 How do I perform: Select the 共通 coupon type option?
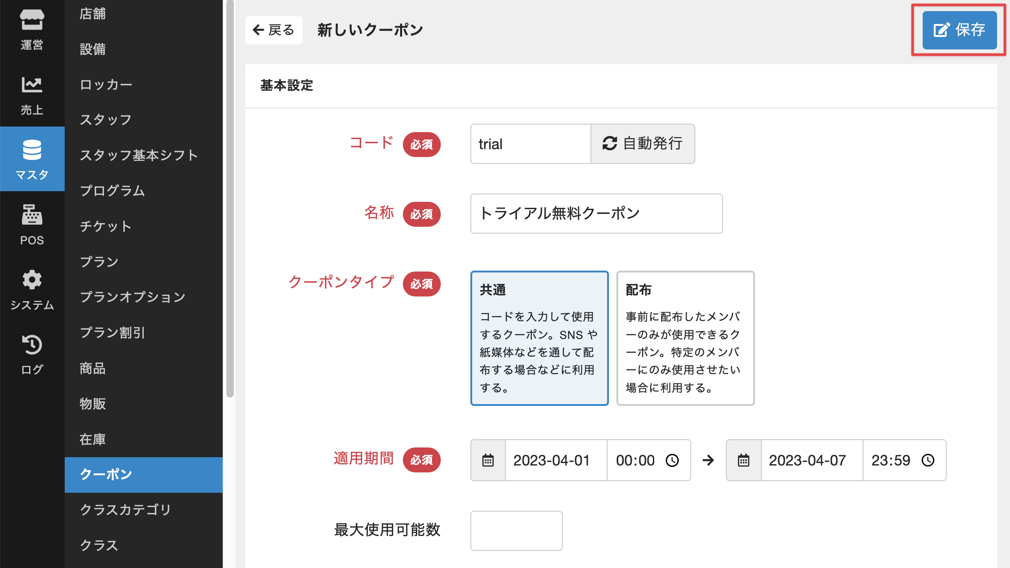click(x=539, y=338)
